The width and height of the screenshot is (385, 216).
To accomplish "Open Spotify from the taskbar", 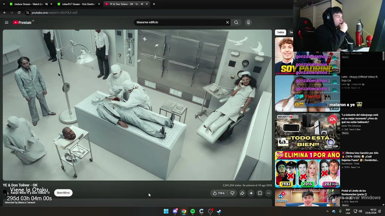I will [x=193, y=211].
